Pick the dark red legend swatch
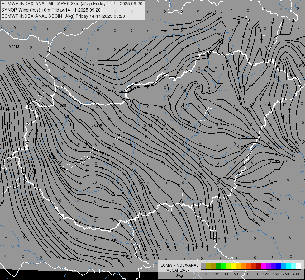 pos(259,266)
